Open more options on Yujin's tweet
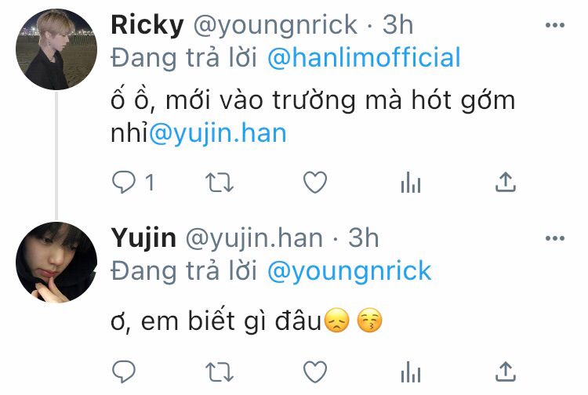 coord(555,238)
